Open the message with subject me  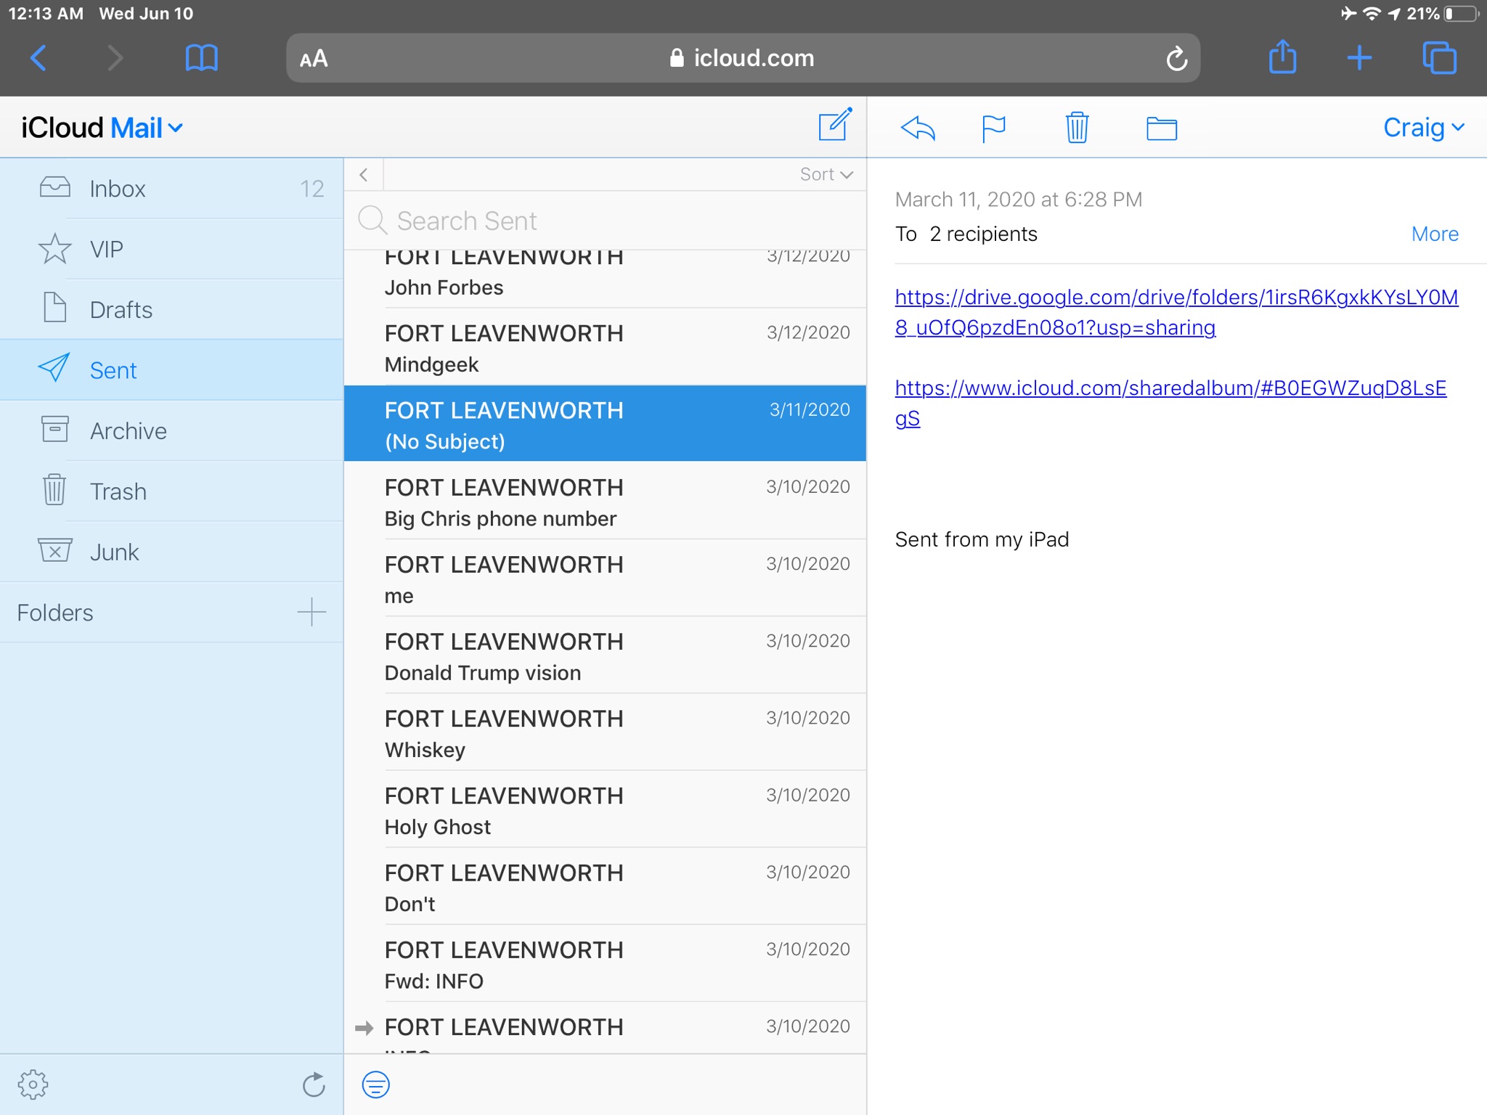pos(606,579)
